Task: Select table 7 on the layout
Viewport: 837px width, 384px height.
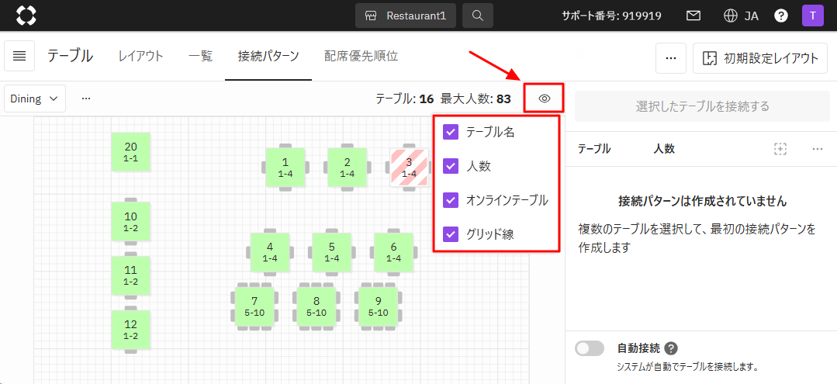Action: coord(254,306)
